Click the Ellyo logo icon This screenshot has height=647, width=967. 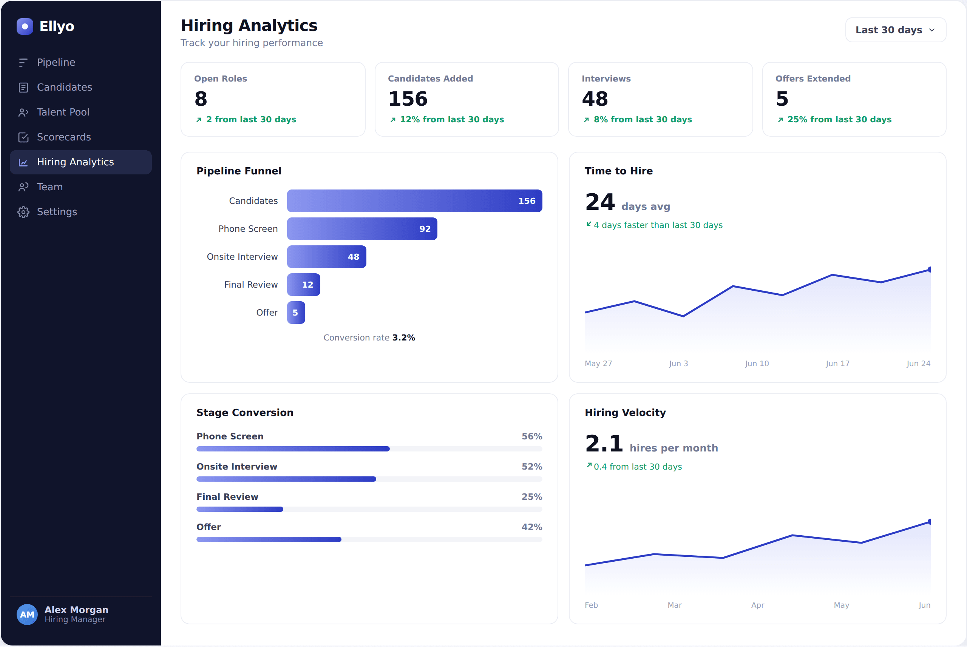coord(25,26)
